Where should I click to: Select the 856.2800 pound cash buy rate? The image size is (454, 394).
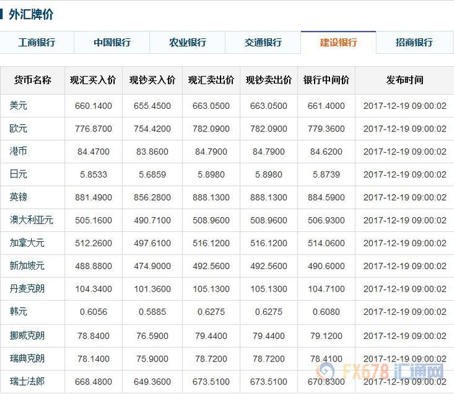152,198
